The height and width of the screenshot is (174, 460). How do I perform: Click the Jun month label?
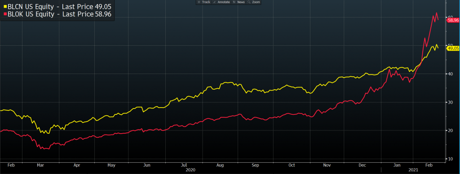pos(147,165)
